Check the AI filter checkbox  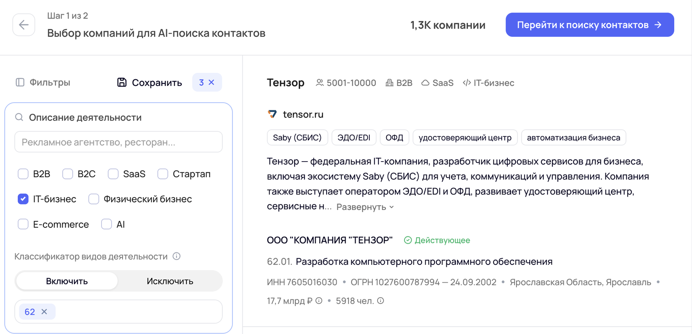pos(106,224)
